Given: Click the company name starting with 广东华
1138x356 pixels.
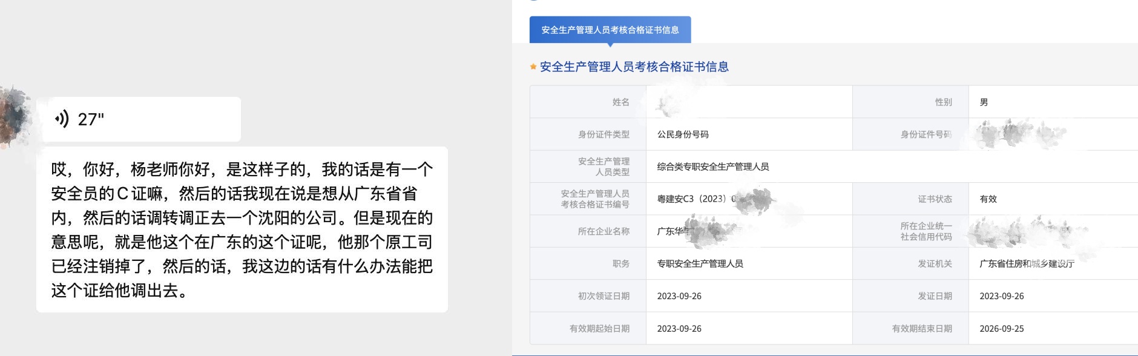Looking at the screenshot, I should 673,231.
